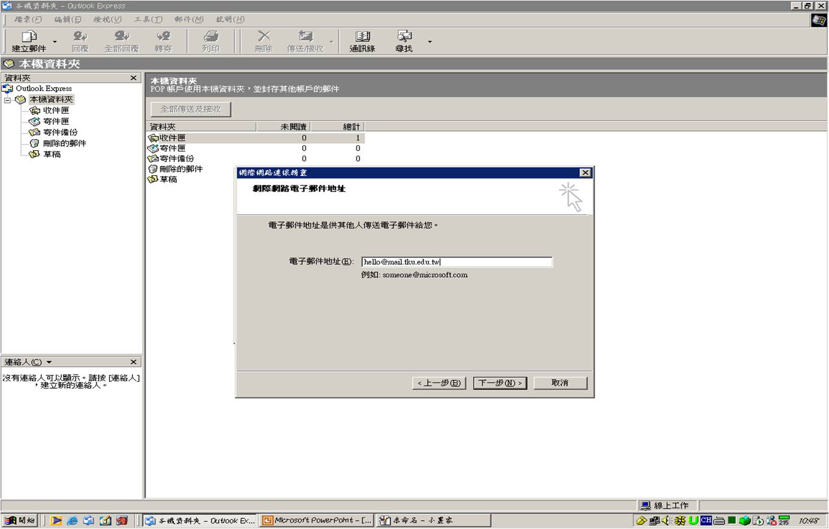The height and width of the screenshot is (529, 829).
Task: Select 草稿 in the folder tree
Action: (x=52, y=154)
